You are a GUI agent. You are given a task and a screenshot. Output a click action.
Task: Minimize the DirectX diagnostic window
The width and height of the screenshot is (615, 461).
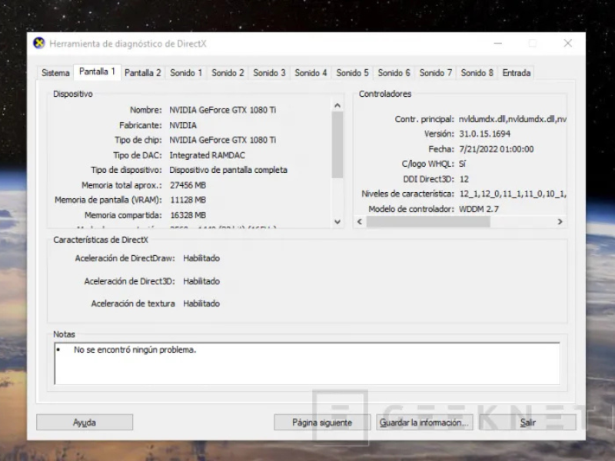click(x=497, y=43)
